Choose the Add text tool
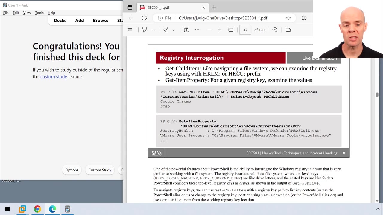The height and width of the screenshot is (215, 383). pos(186,30)
